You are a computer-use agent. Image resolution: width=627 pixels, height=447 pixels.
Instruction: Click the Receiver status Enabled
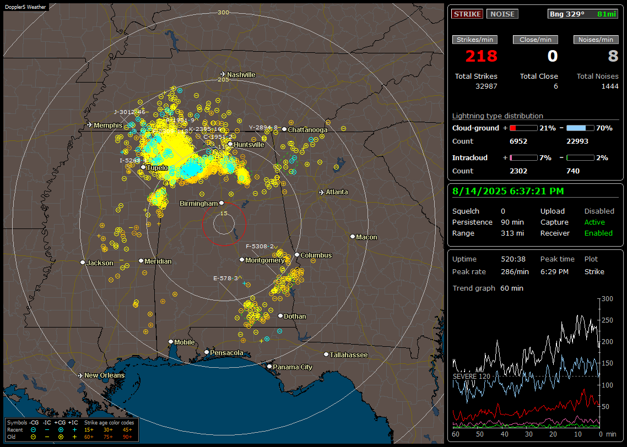tap(598, 233)
